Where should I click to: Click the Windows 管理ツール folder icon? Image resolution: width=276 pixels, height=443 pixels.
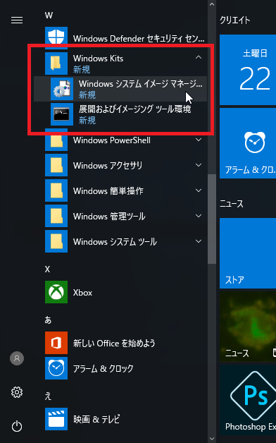tap(56, 216)
